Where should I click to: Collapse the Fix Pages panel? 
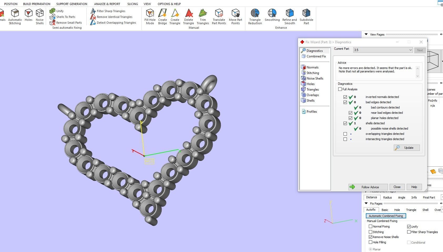[x=366, y=203]
